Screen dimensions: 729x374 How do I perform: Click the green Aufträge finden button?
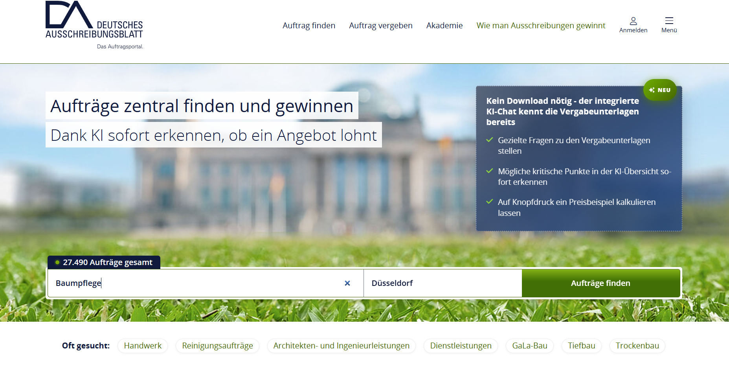(x=600, y=283)
